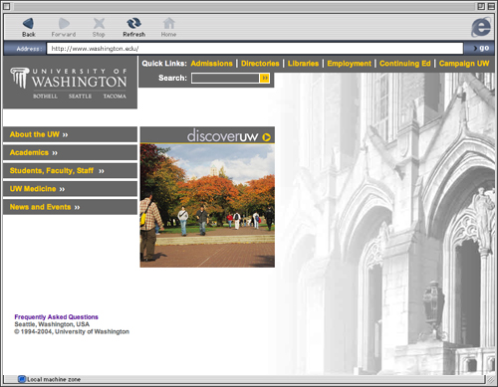This screenshot has height=387, width=498.
Task: Click the Back arrow toolbar icon
Action: point(28,24)
